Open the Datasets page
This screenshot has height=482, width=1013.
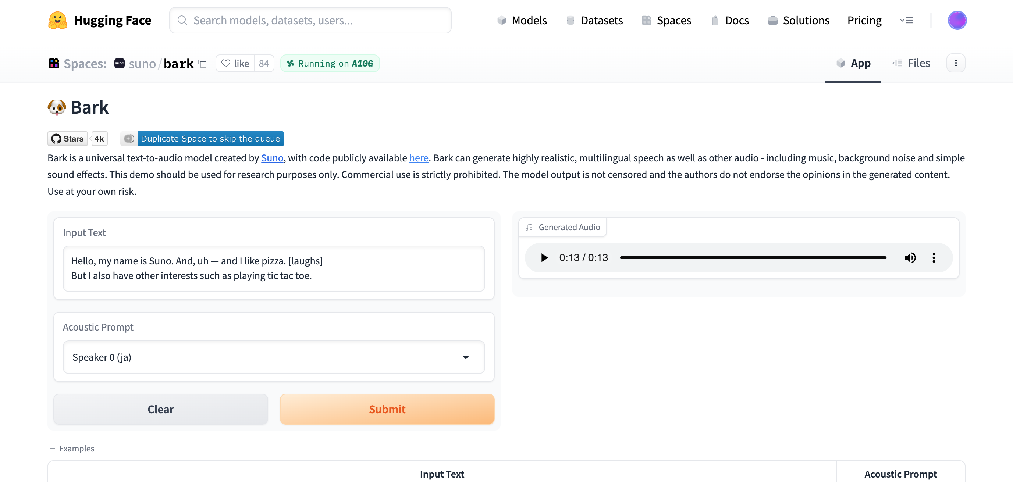tap(594, 20)
